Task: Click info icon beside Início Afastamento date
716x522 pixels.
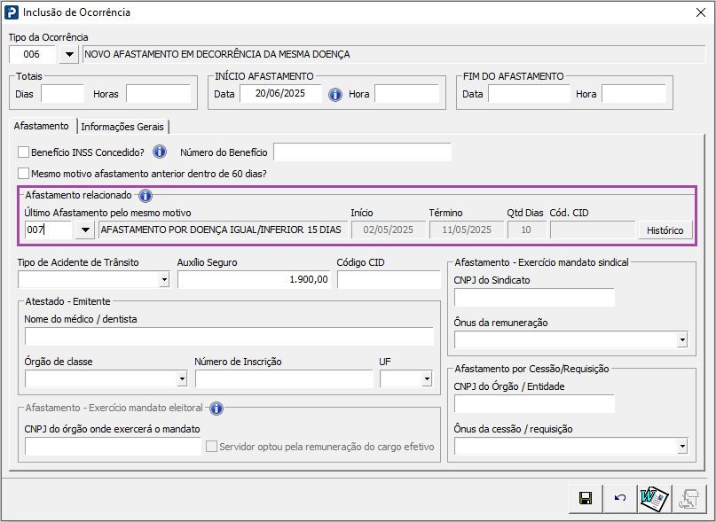Action: pos(335,95)
